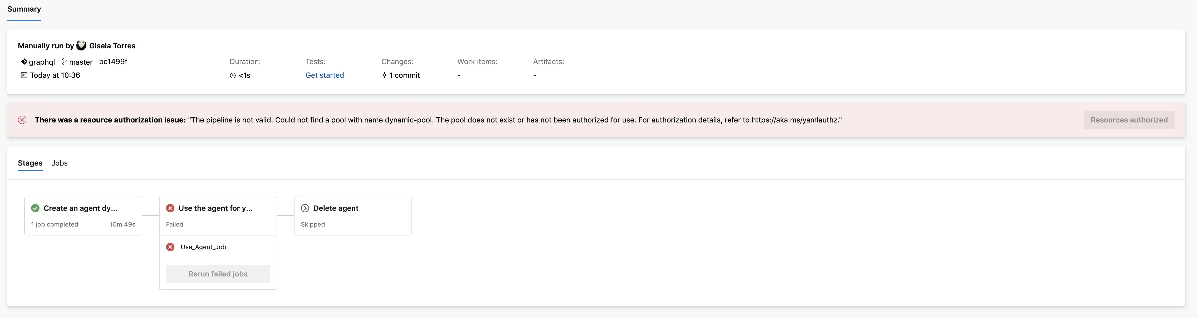Viewport: 1197px width, 318px height.
Task: Click the Delete agent stage card
Action: point(353,216)
